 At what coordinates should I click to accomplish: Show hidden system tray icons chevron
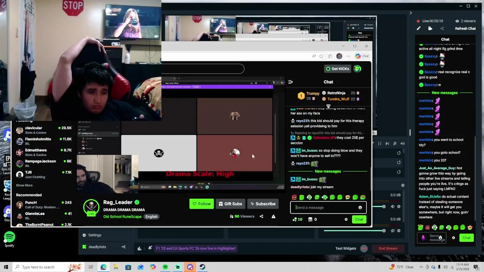click(421, 267)
